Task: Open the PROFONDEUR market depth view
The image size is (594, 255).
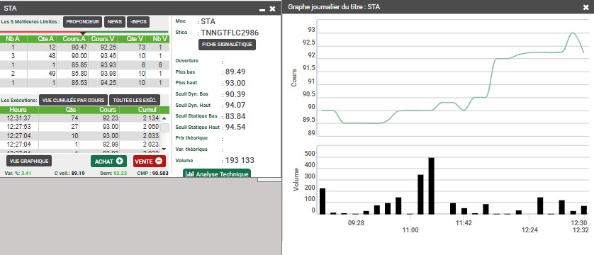Action: 83,22
